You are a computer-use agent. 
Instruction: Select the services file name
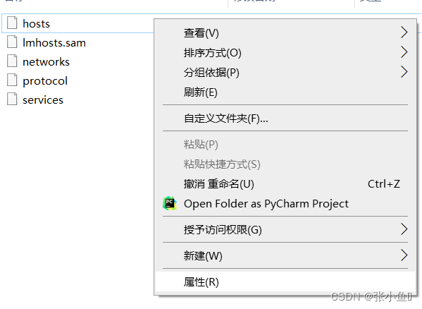click(43, 100)
